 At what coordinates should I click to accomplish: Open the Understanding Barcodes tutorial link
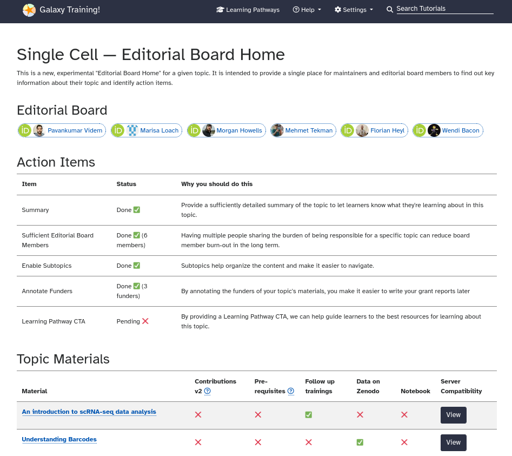[59, 439]
